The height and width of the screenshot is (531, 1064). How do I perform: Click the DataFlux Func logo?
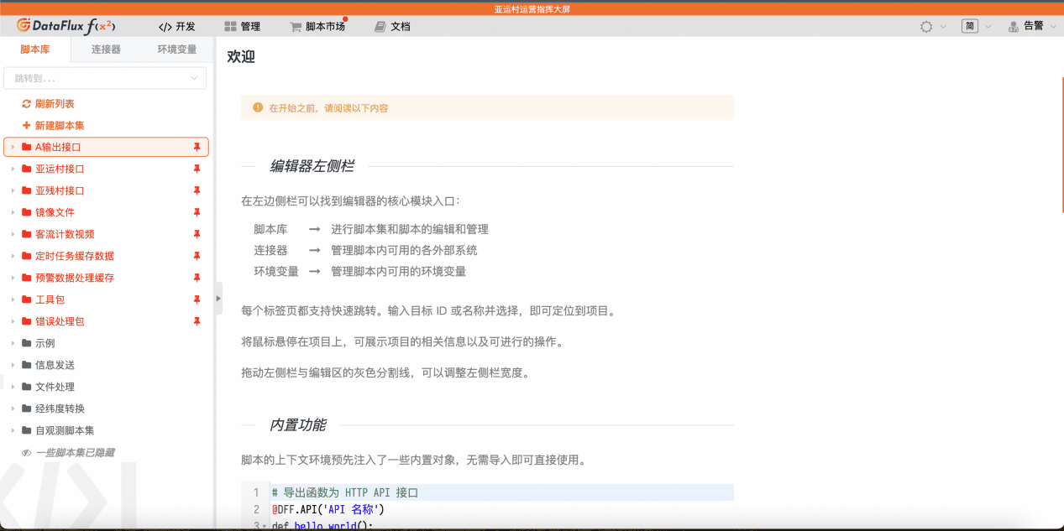tap(66, 26)
